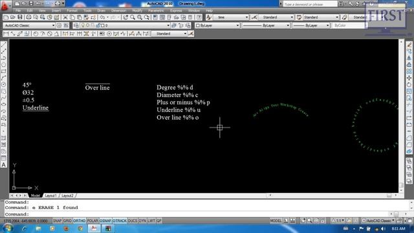Click the Save icon in standard toolbar

click(x=20, y=17)
